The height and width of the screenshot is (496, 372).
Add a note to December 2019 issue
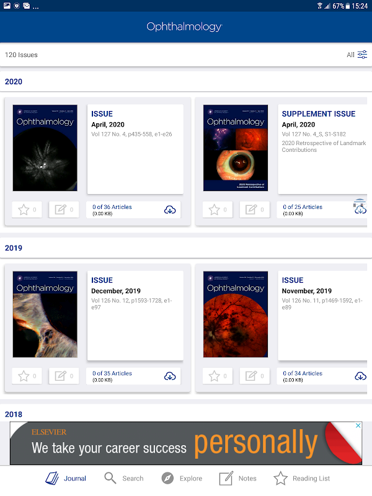(x=64, y=376)
